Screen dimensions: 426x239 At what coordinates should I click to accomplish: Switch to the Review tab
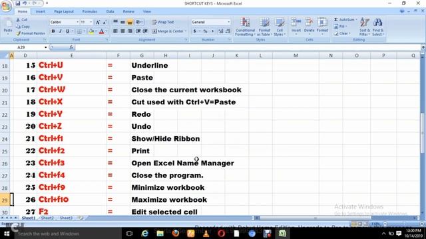tap(128, 11)
